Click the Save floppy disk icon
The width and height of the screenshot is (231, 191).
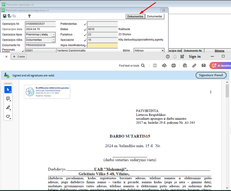[4, 16]
